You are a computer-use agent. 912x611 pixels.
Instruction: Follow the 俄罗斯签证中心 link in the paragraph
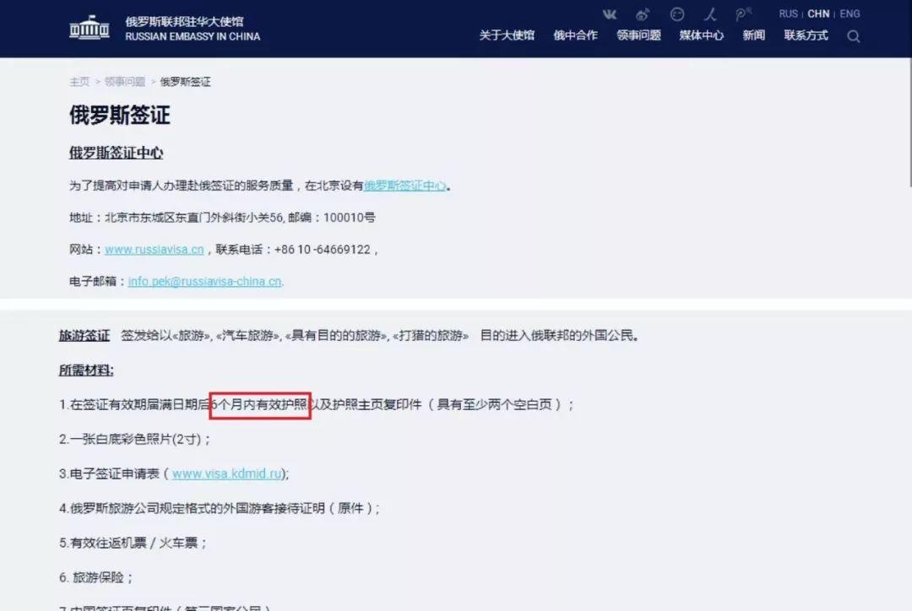pyautogui.click(x=404, y=186)
